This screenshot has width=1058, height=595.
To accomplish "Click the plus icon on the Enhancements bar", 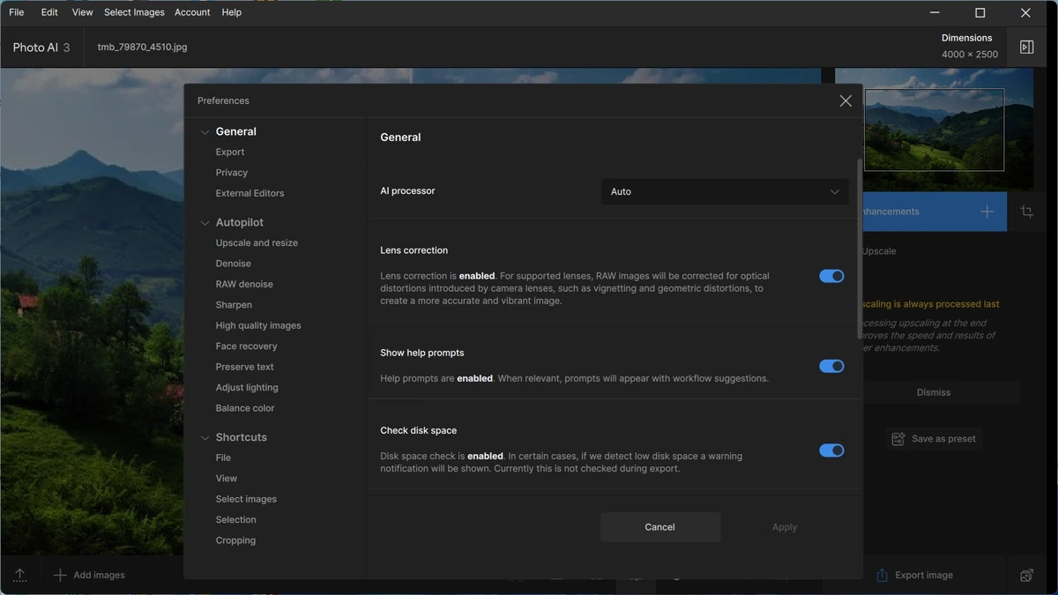I will (x=987, y=212).
